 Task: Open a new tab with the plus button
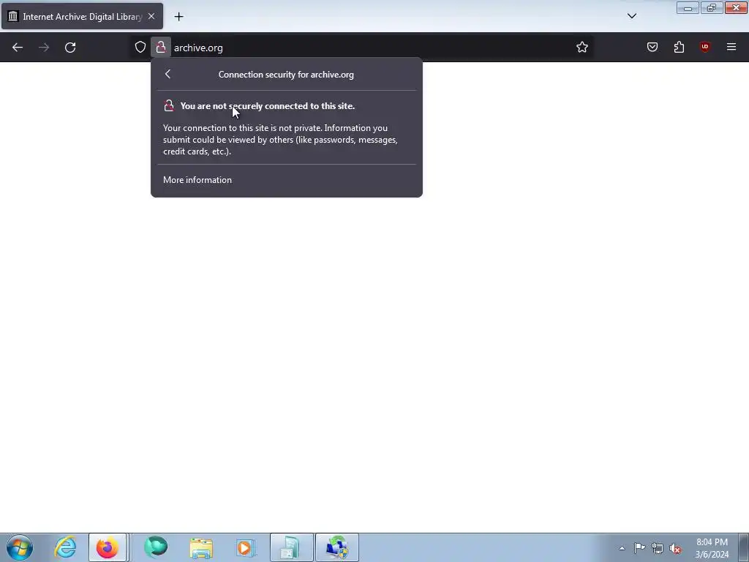tap(178, 16)
